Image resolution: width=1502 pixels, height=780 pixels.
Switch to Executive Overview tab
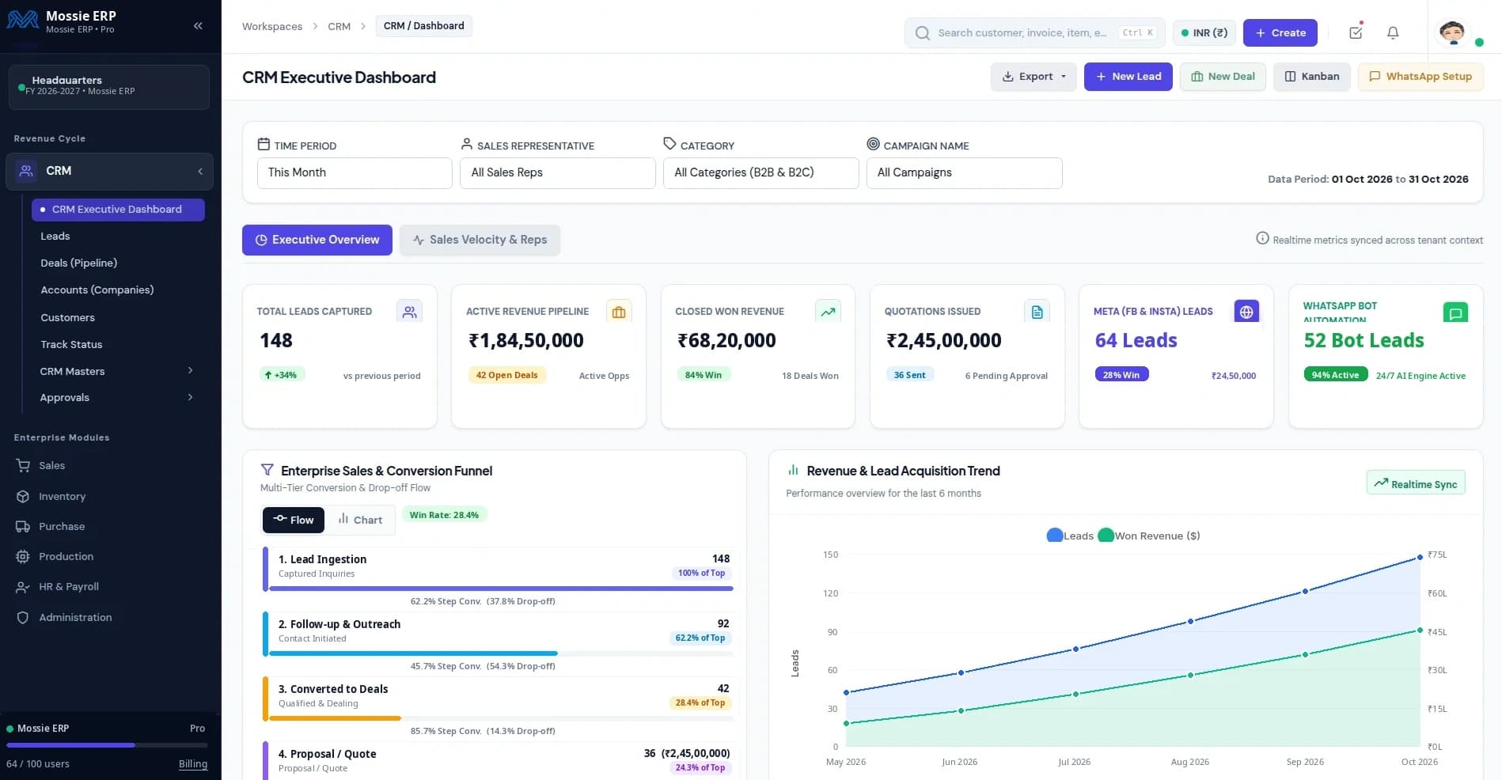click(x=317, y=240)
